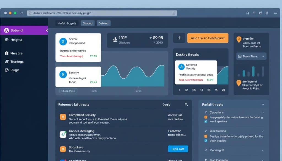Collapse the Parlail threats panel
Screen dimensions: 282x161
point(263,105)
